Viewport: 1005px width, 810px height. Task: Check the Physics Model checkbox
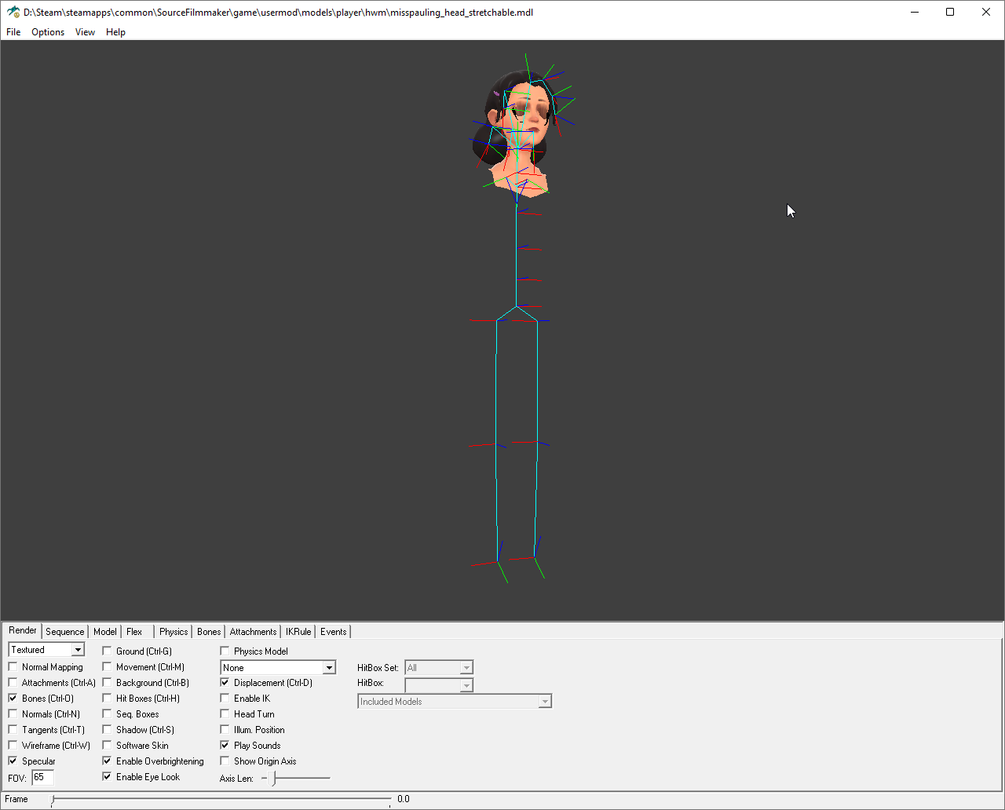point(225,651)
